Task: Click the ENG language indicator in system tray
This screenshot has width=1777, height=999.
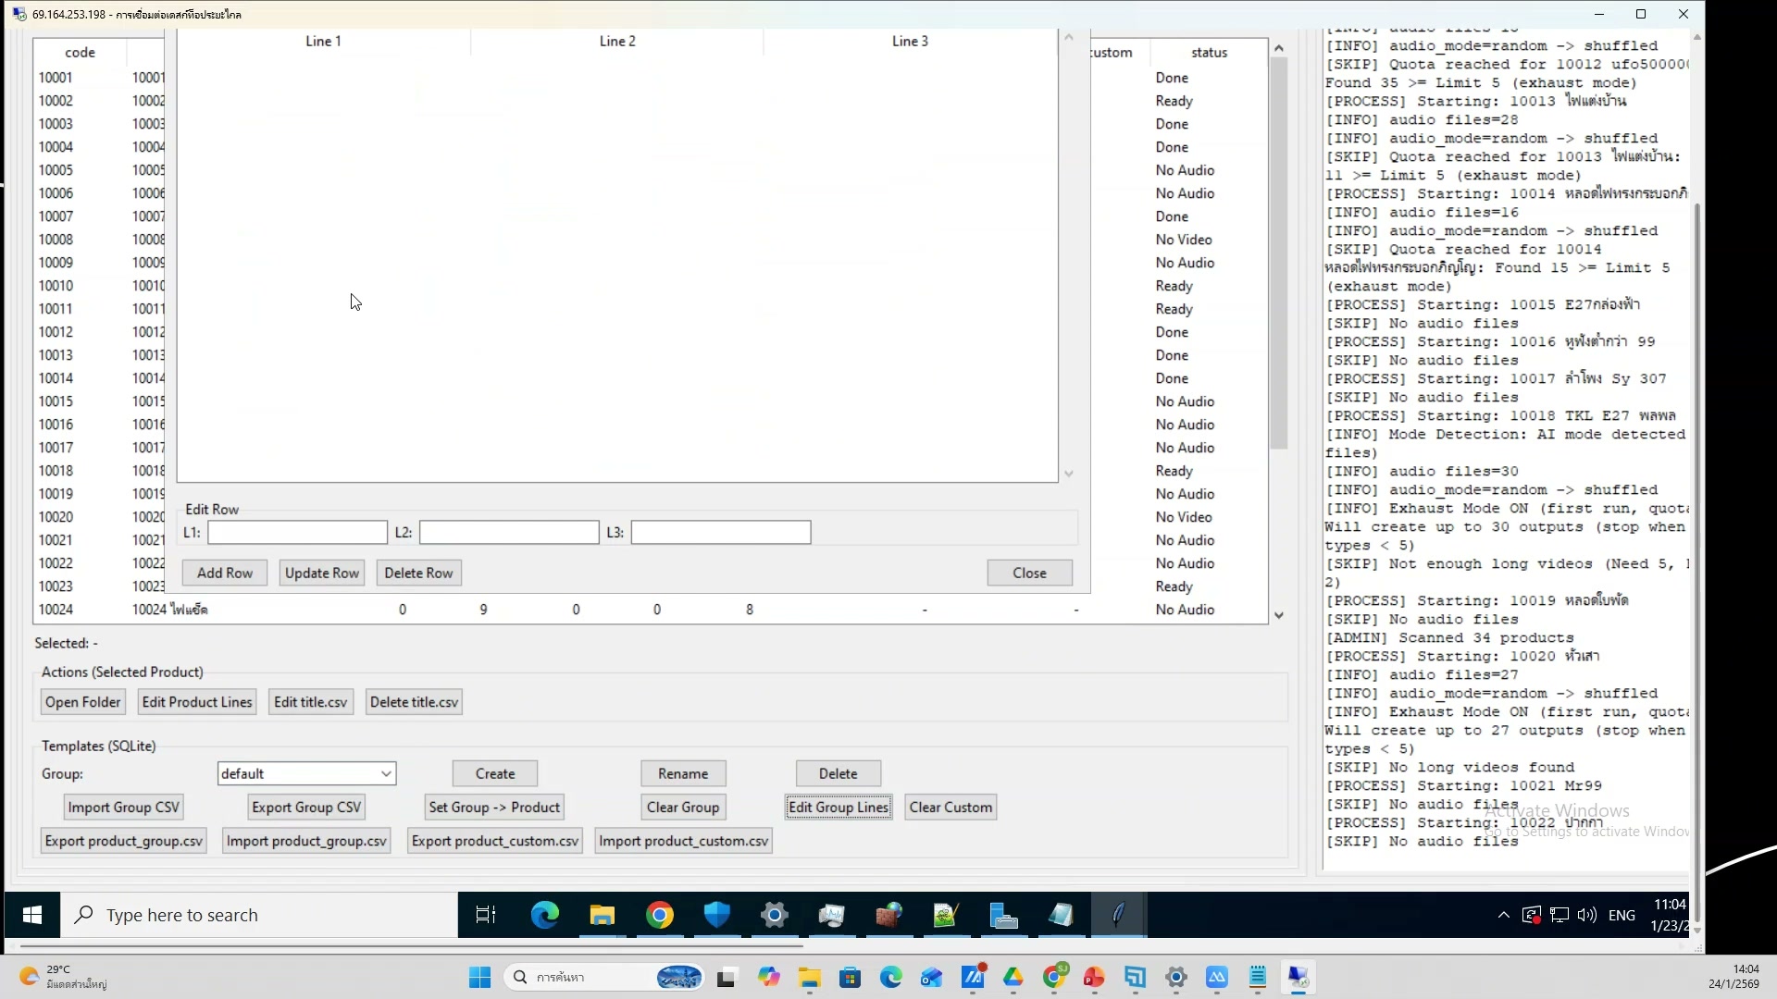Action: 1623,915
